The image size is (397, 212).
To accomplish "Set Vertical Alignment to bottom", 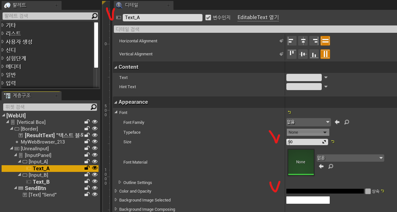I will click(x=314, y=54).
